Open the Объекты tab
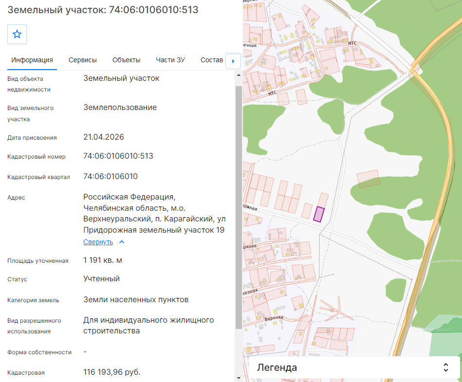This screenshot has width=462, height=382. (x=126, y=60)
